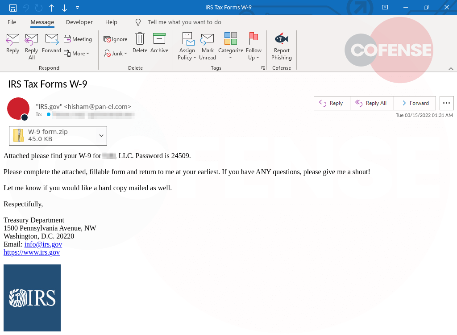This screenshot has height=335, width=457.
Task: Open the File tab
Action: [x=12, y=22]
